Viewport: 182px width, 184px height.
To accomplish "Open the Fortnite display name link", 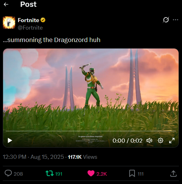I will point(28,20).
